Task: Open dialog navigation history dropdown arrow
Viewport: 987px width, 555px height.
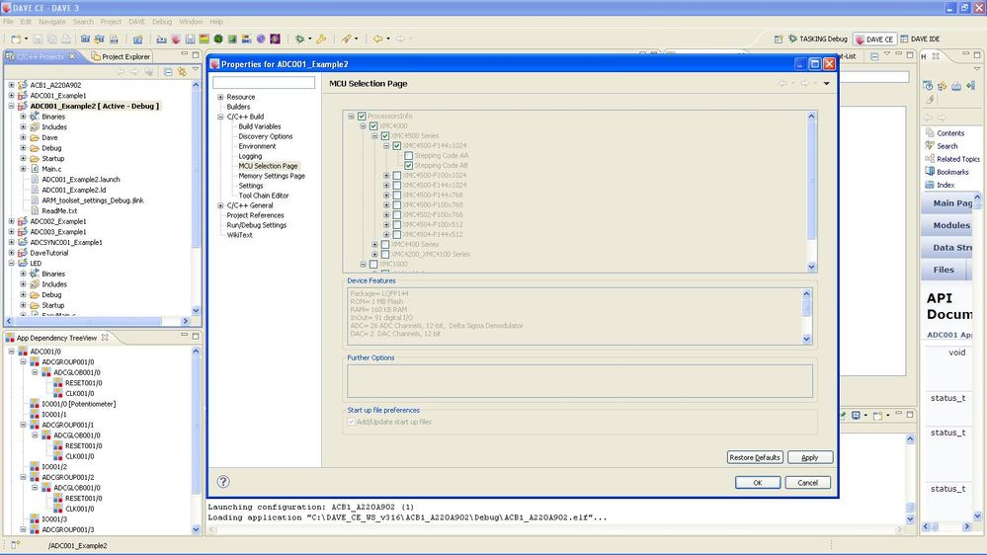Action: [x=827, y=83]
